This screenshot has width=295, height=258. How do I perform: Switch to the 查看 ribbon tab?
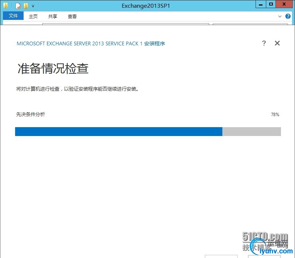pyautogui.click(x=72, y=16)
